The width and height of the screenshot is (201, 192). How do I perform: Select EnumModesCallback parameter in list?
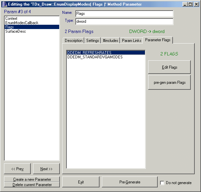point(22,23)
